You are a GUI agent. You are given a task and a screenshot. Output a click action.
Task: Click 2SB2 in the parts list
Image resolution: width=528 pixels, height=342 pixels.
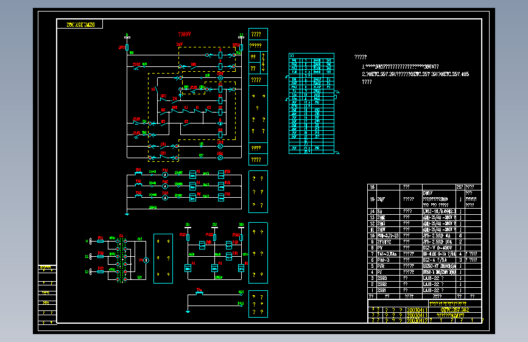[x=382, y=284]
